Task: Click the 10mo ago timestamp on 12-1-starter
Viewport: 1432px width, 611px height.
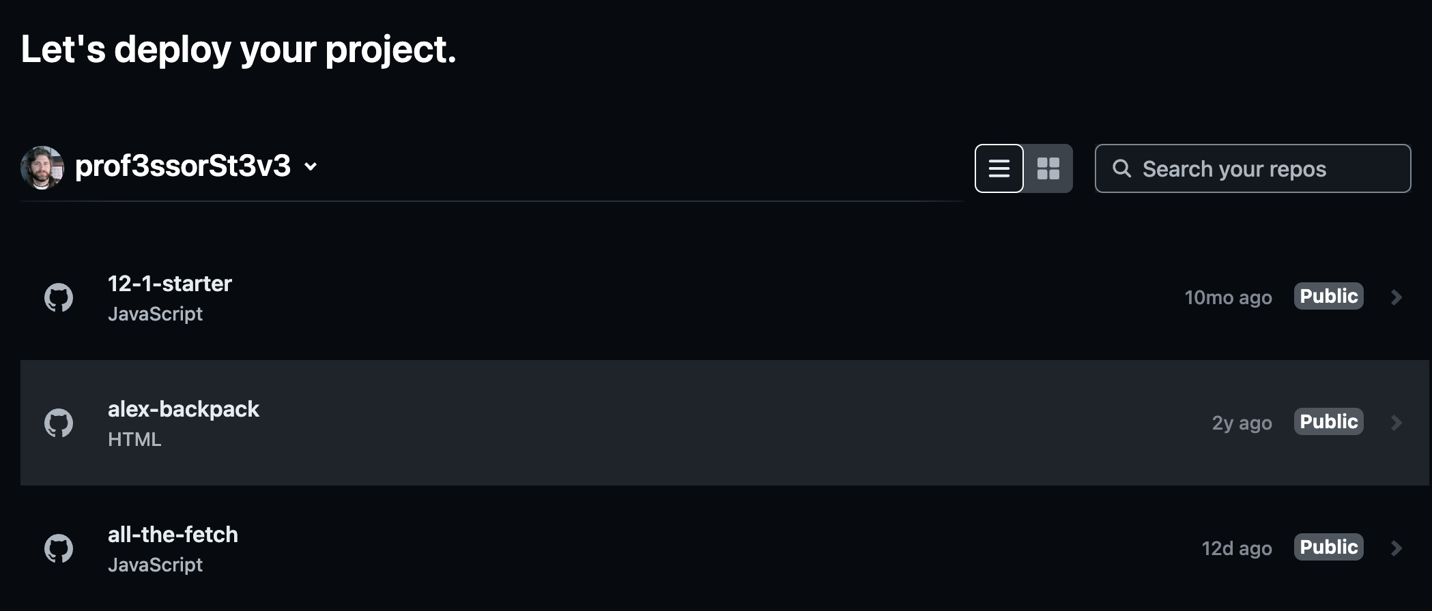Action: (1228, 297)
